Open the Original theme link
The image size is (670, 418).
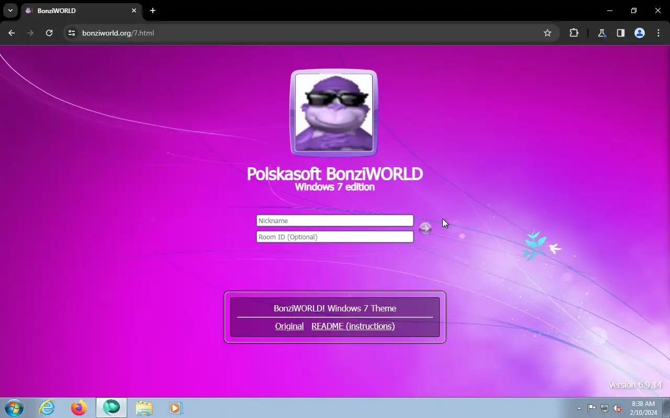[289, 326]
